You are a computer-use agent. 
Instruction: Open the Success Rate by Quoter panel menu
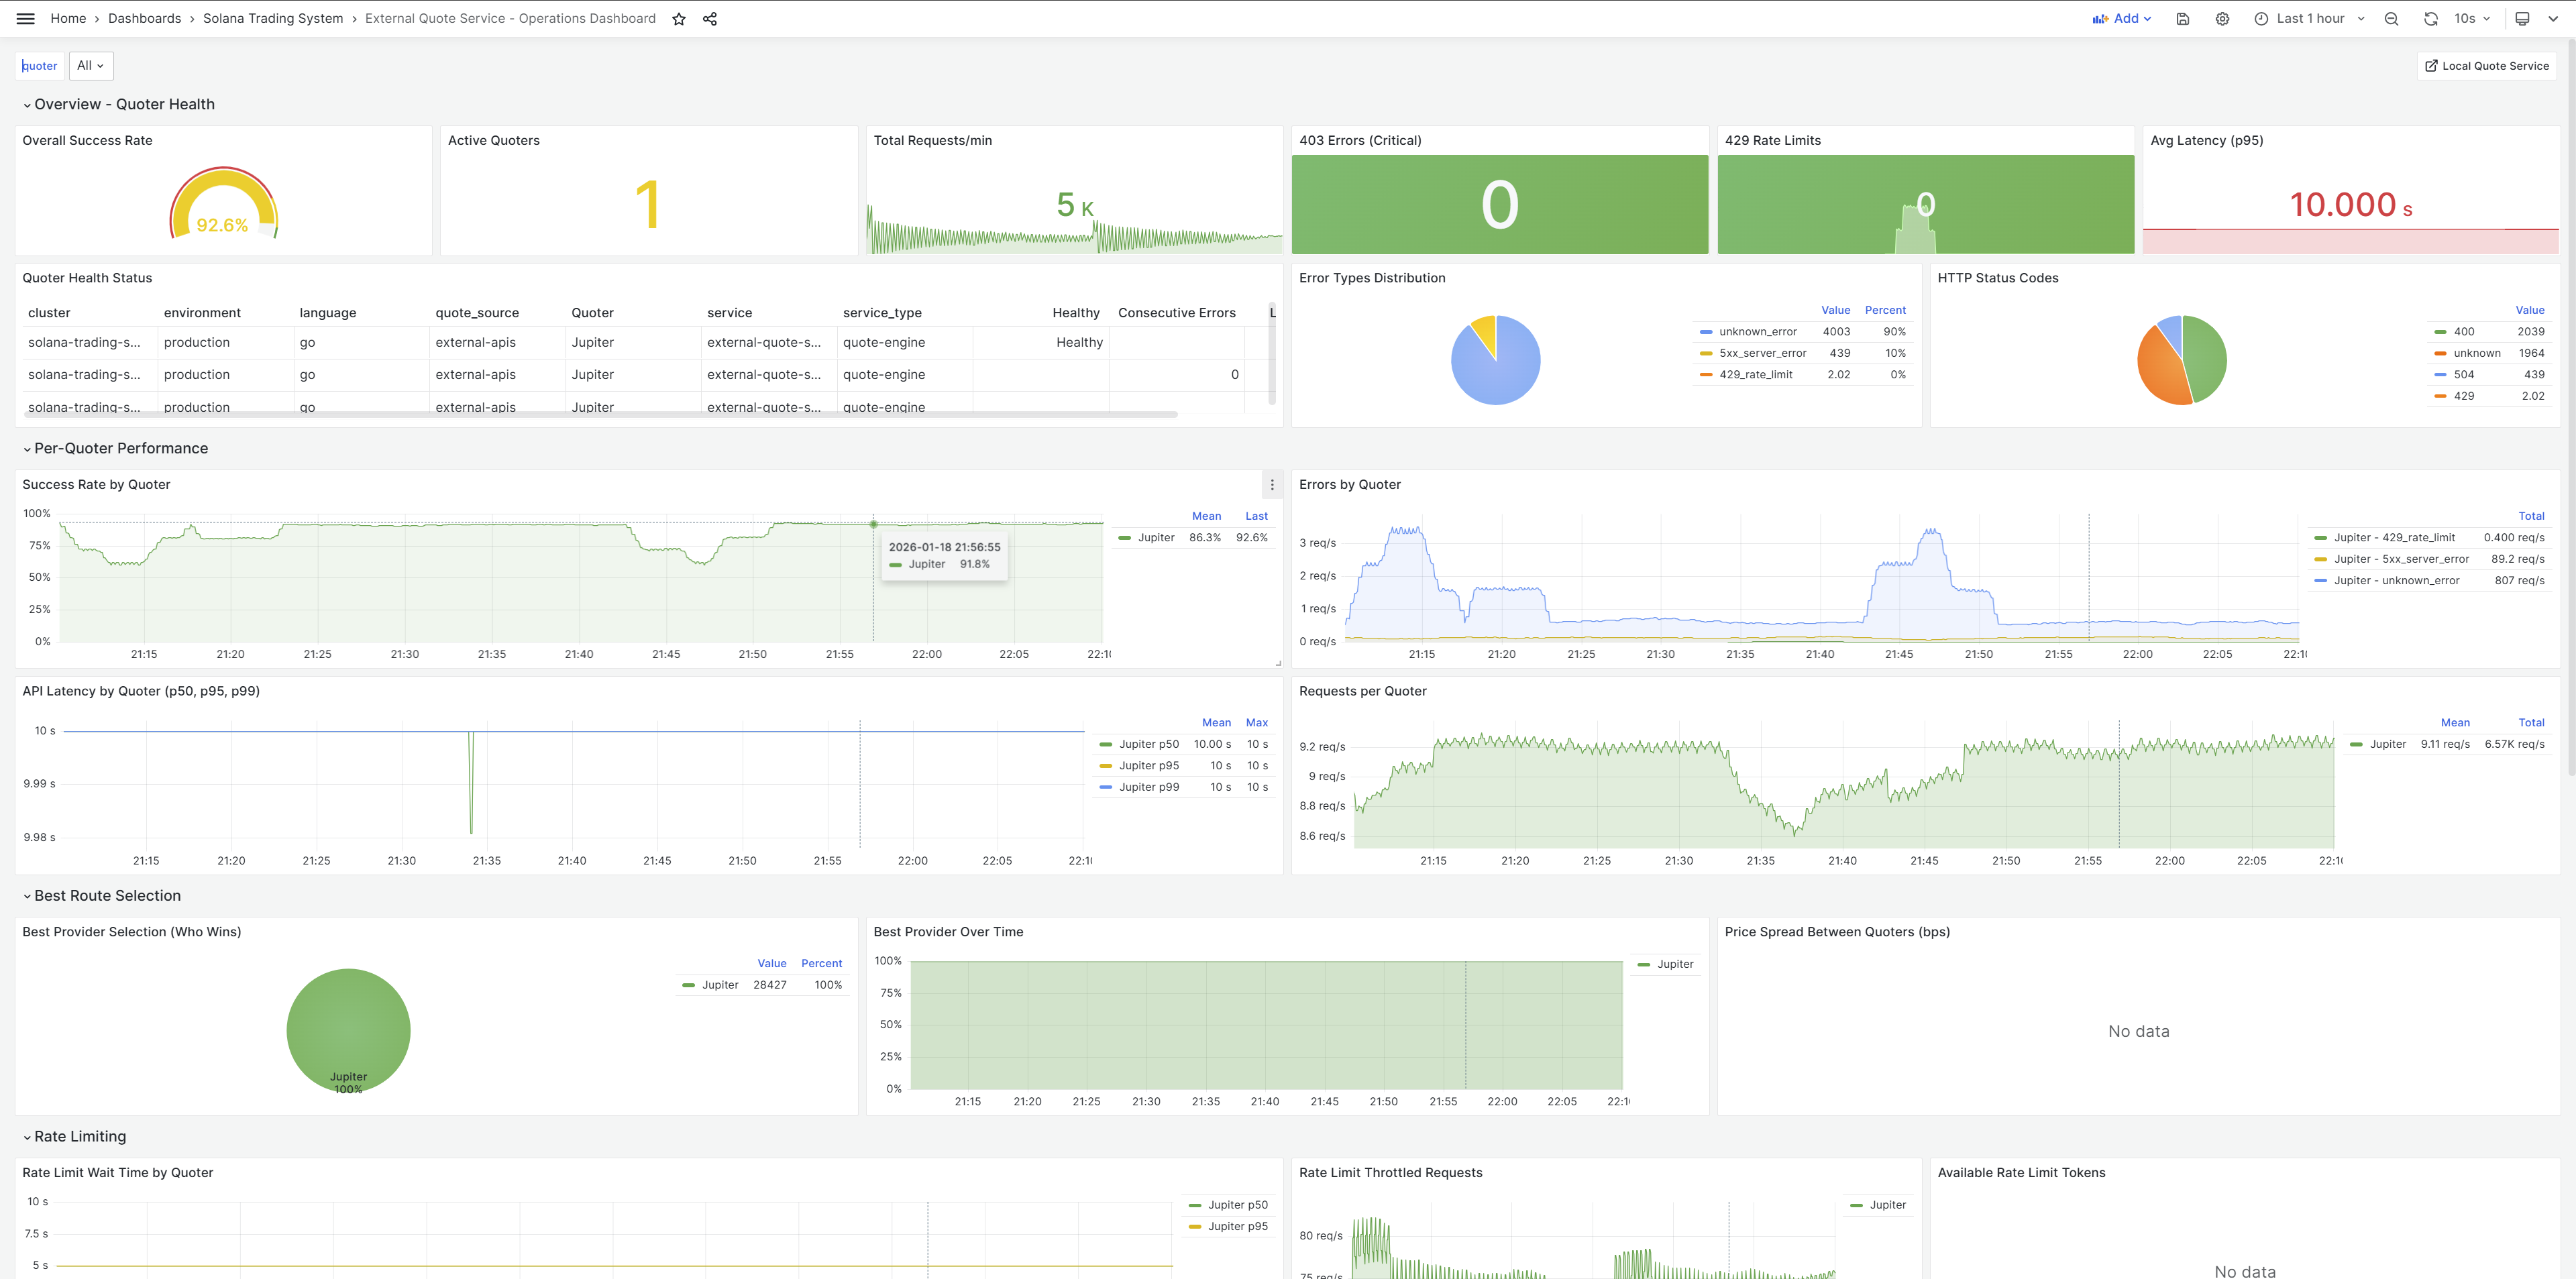(x=1272, y=485)
